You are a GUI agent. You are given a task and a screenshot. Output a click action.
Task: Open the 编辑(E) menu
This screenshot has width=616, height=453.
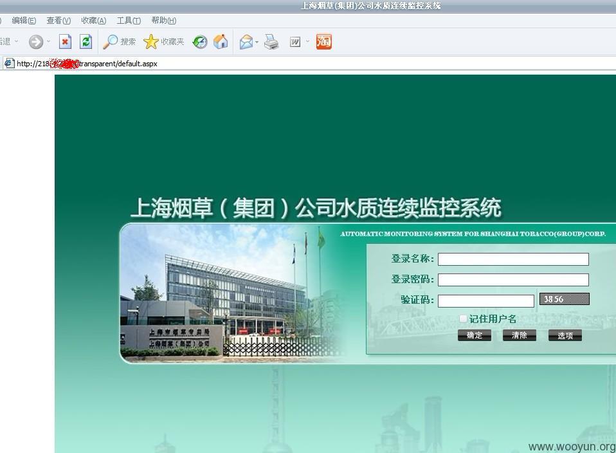point(24,21)
